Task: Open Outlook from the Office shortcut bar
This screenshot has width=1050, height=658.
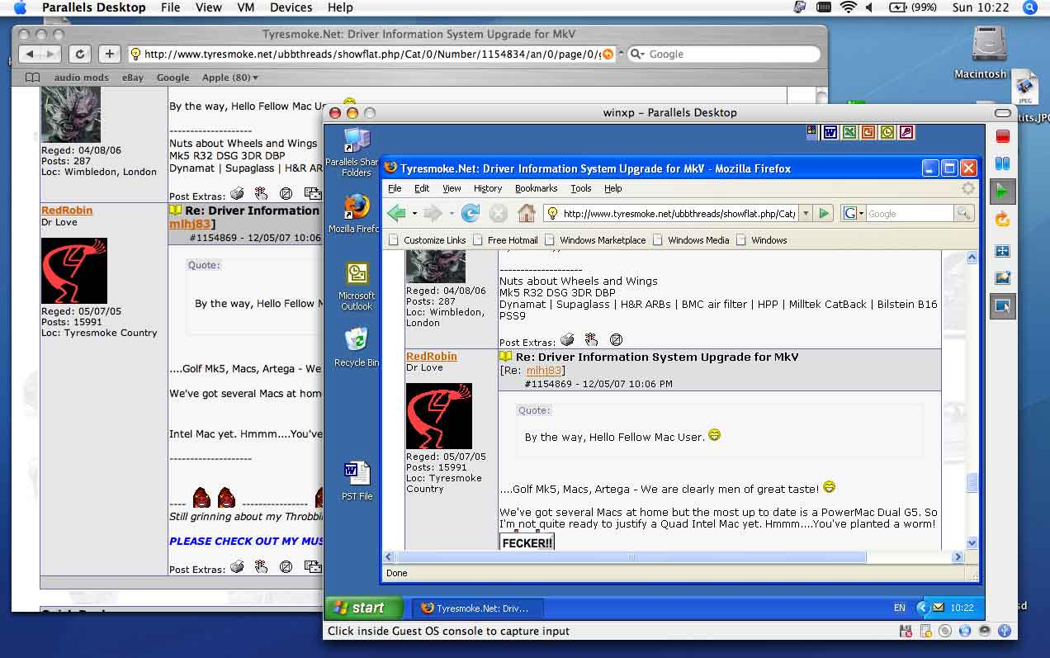Action: tap(887, 132)
